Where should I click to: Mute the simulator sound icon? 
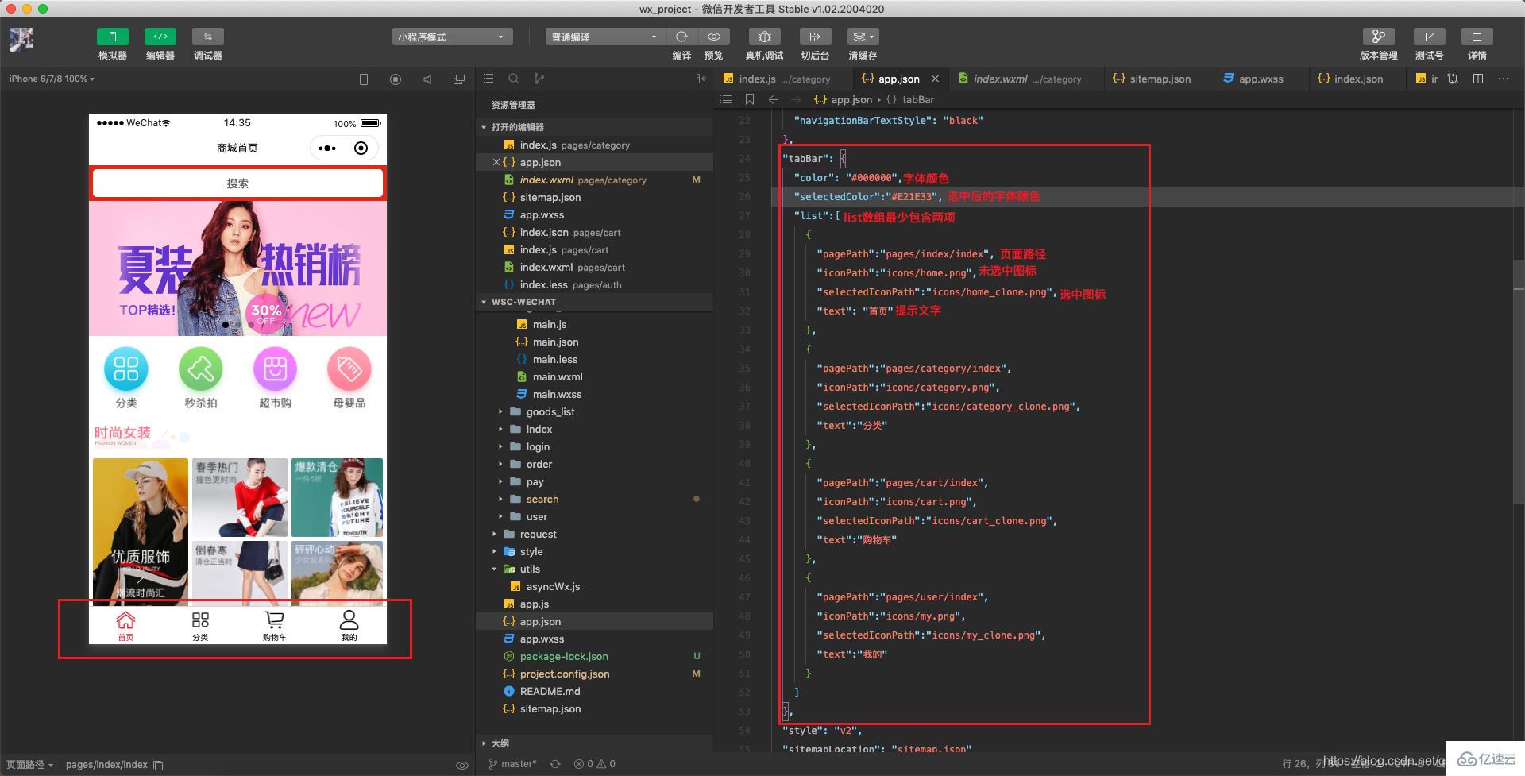coord(427,79)
